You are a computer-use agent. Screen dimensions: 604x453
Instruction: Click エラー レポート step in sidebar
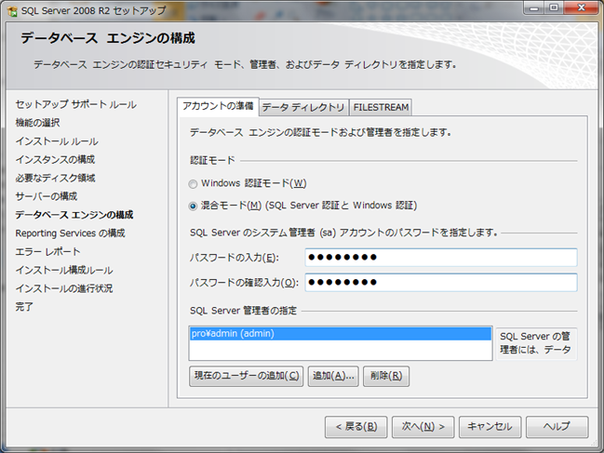47,252
